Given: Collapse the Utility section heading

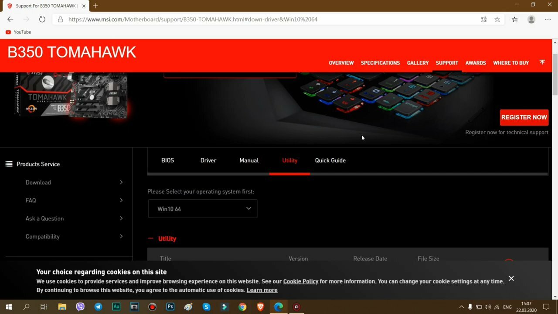Looking at the screenshot, I should coord(162,239).
